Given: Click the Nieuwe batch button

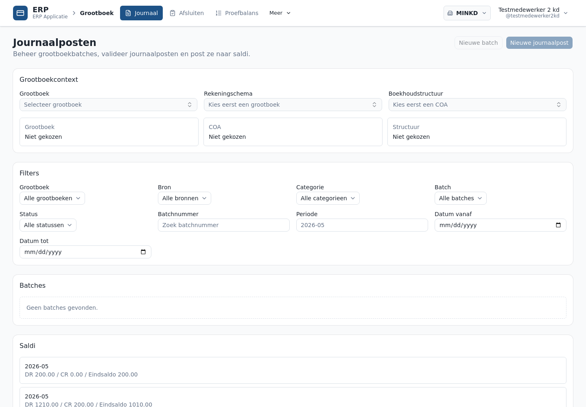Looking at the screenshot, I should [478, 43].
